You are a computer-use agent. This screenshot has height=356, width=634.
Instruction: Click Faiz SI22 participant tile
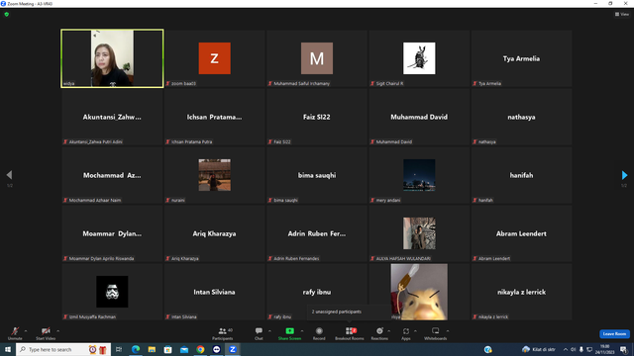click(x=317, y=117)
